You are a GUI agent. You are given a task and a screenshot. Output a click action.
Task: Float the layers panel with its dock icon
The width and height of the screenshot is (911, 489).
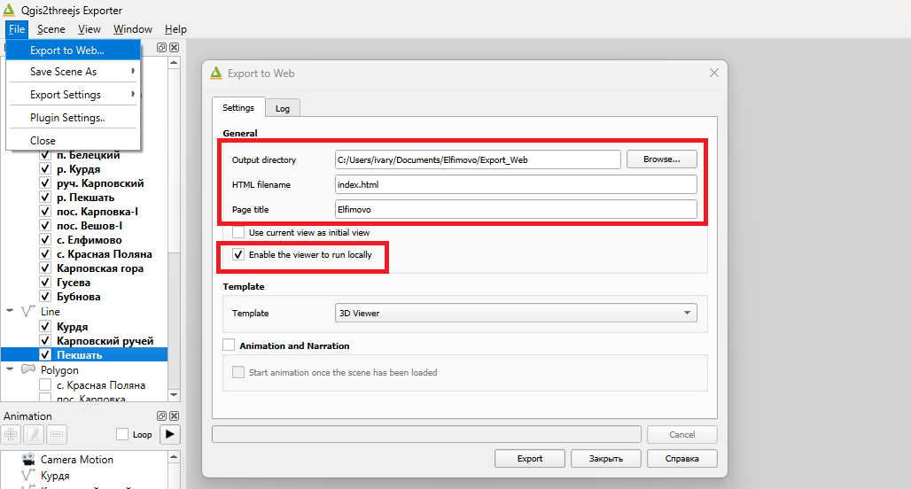tap(161, 48)
